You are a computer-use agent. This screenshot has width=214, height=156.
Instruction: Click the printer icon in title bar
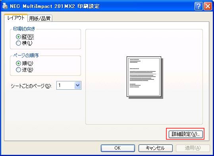coord(5,6)
